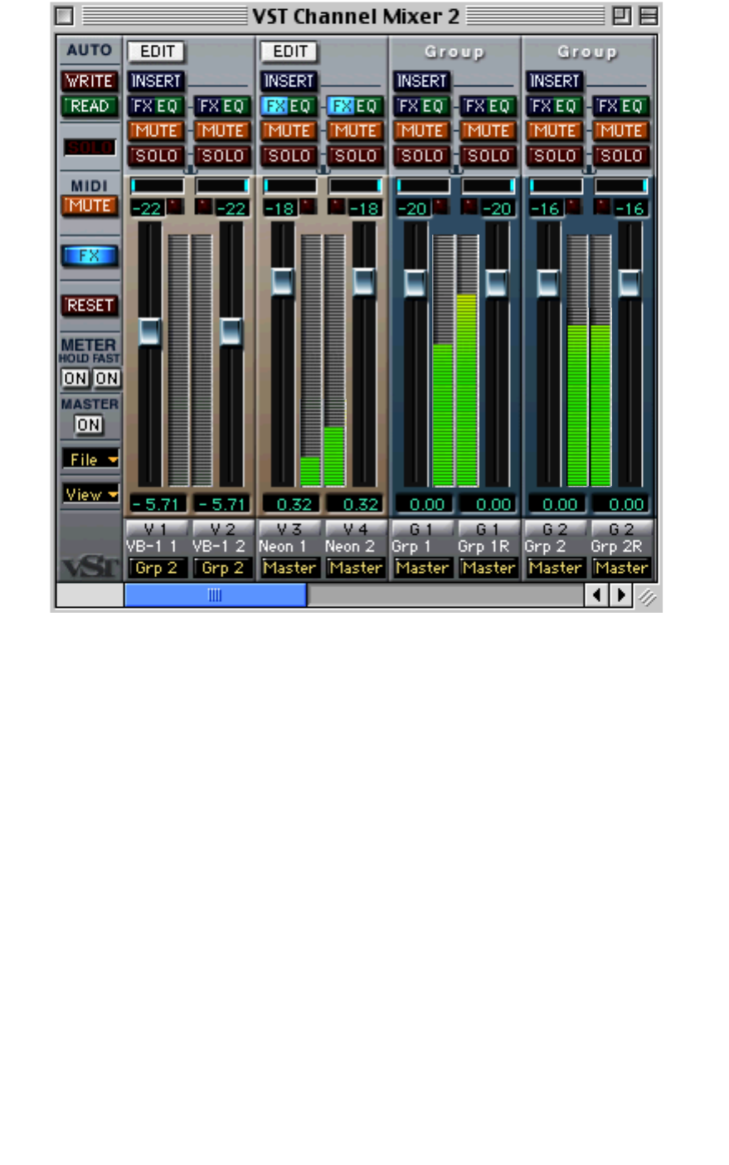729x1165 pixels.
Task: Toggle meter HOLD ON switch
Action: pos(75,379)
